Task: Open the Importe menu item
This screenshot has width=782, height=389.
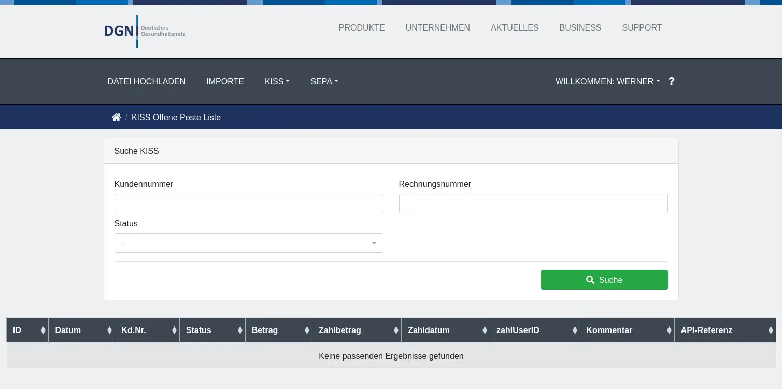Action: pyautogui.click(x=225, y=81)
